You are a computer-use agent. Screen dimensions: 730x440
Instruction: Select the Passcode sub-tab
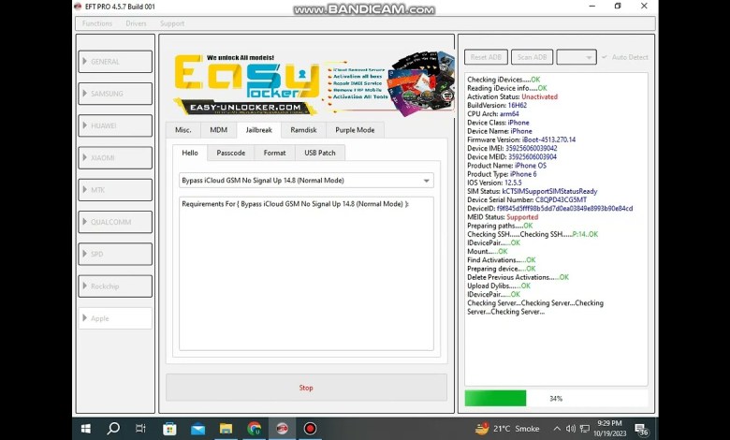pos(230,153)
